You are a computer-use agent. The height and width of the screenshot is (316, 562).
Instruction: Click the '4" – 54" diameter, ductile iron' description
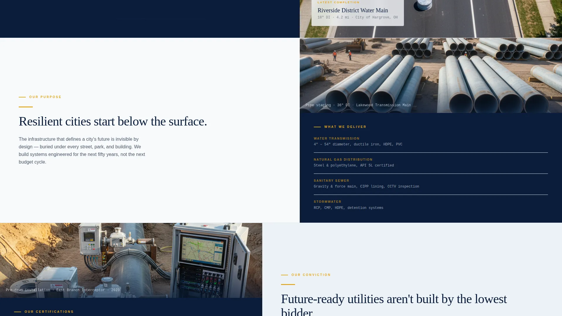click(x=358, y=145)
